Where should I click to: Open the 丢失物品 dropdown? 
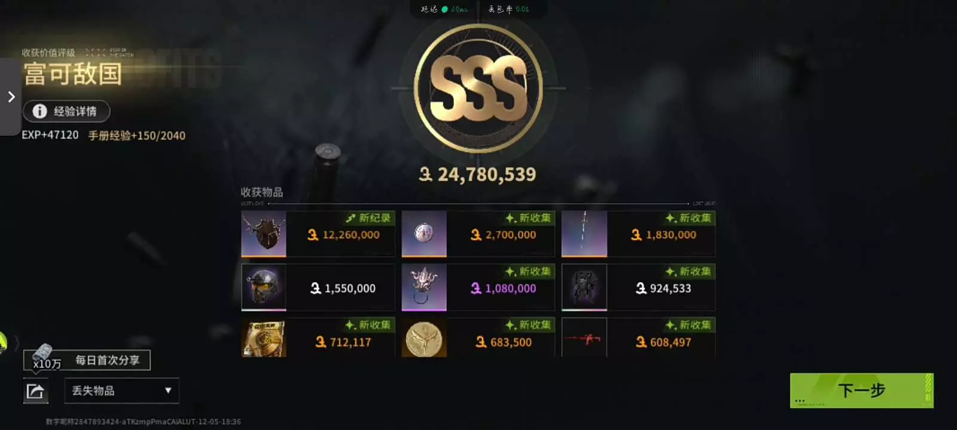(x=121, y=391)
